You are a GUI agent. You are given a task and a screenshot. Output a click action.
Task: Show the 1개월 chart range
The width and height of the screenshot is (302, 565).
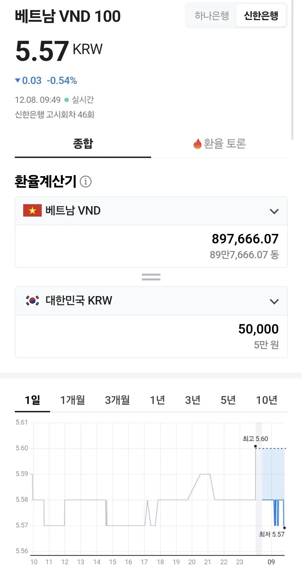[73, 400]
